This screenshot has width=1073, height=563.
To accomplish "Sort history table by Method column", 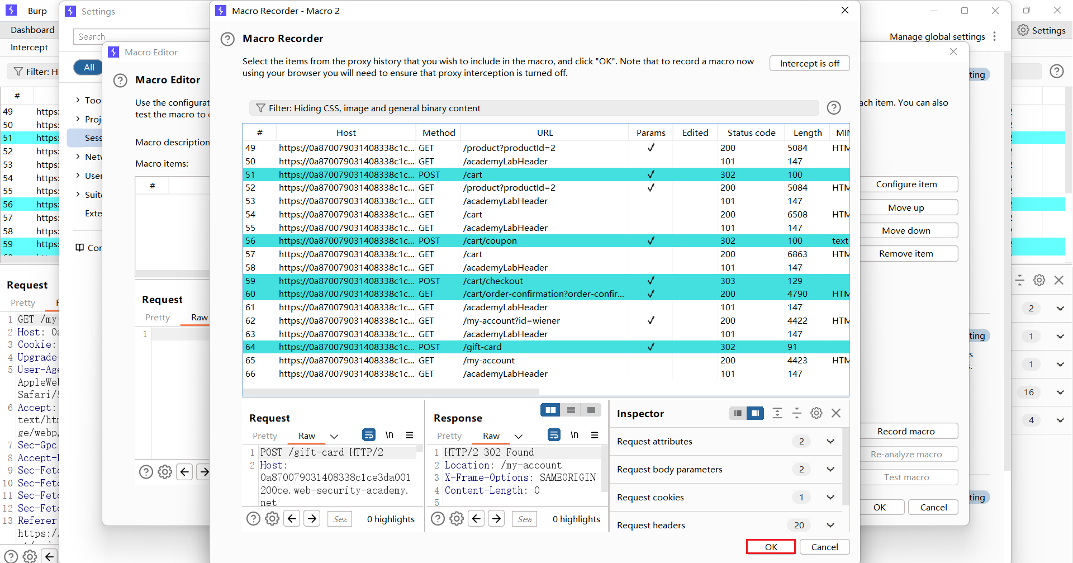I will click(x=439, y=133).
